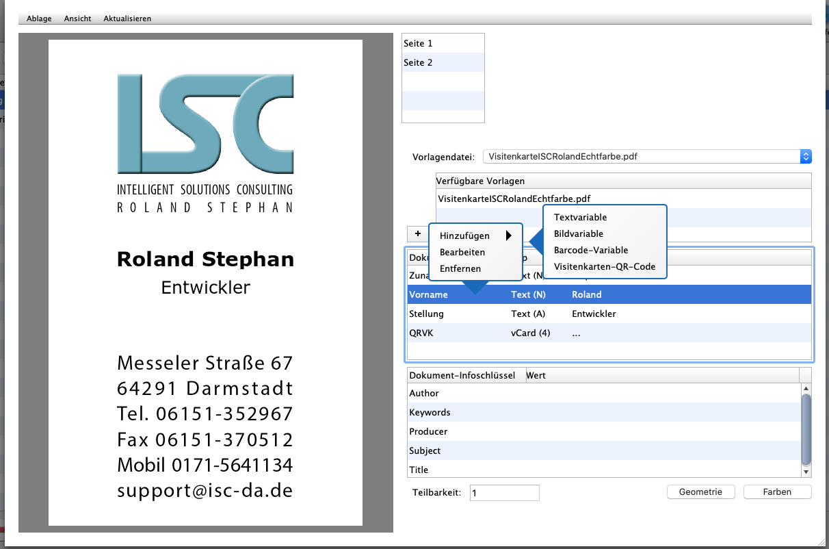Click the Verfügbare Vorlagen column header

tap(623, 181)
